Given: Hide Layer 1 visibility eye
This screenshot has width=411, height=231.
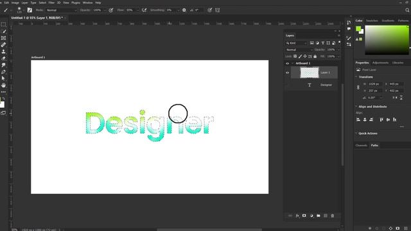Looking at the screenshot, I should click(x=287, y=73).
